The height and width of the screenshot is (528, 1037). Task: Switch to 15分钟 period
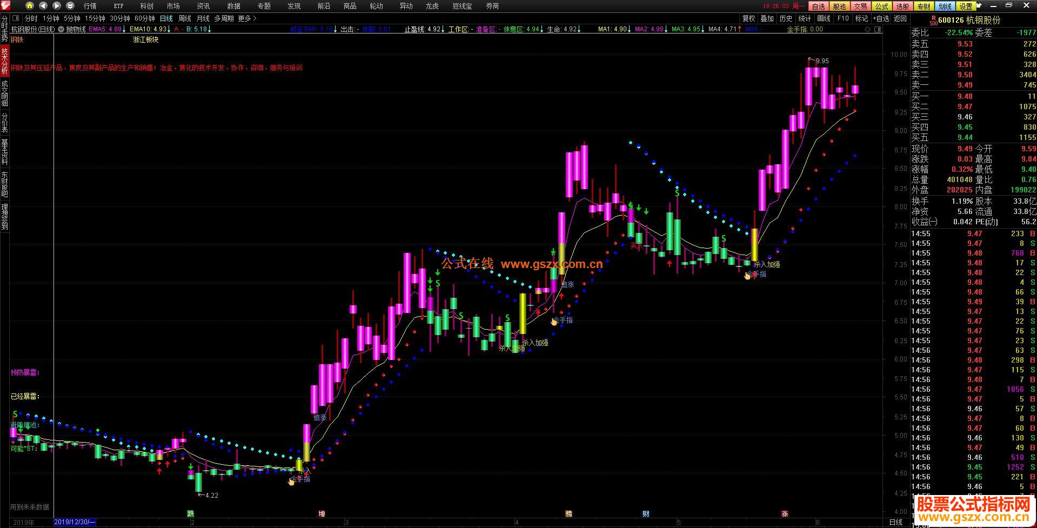95,18
